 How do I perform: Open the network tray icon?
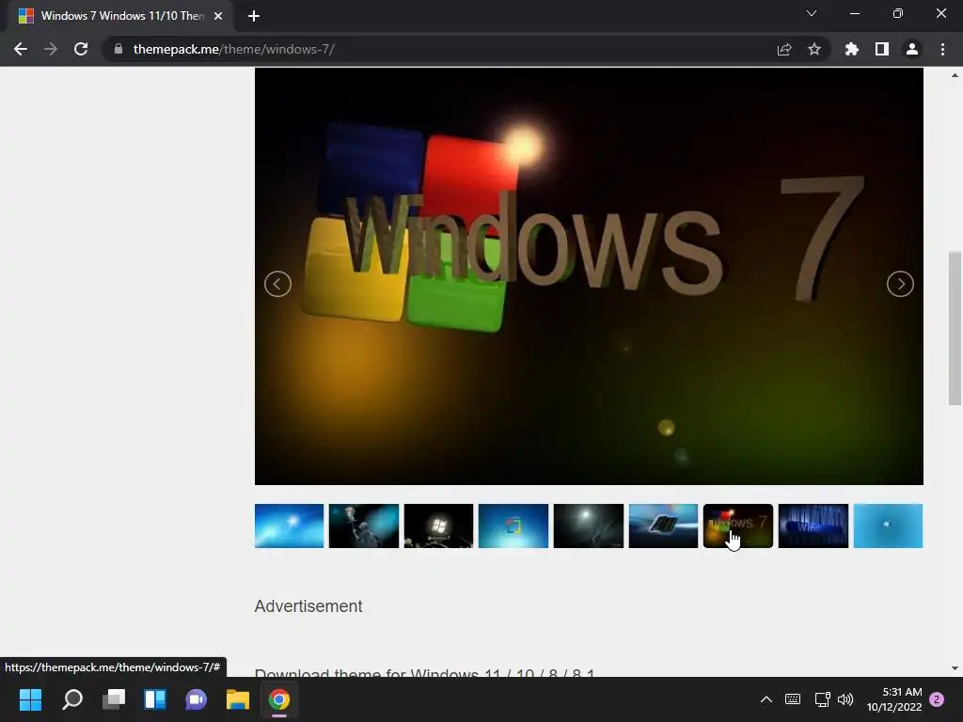click(822, 699)
